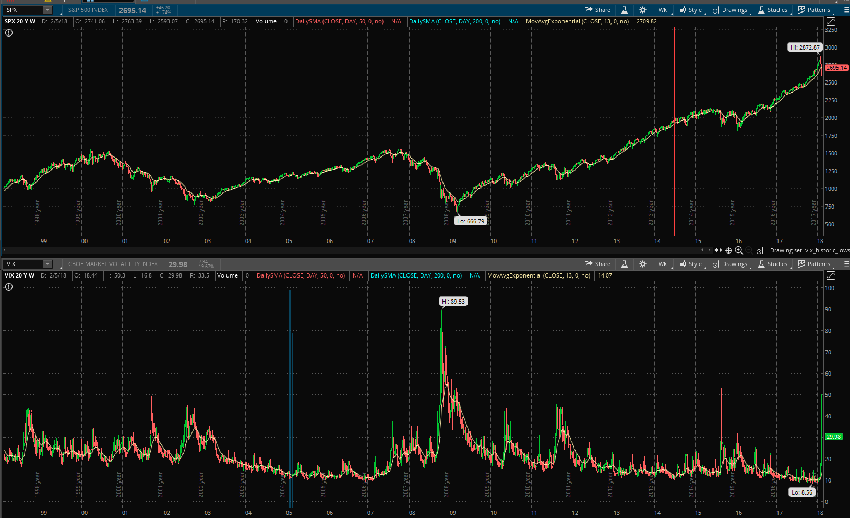Expand the Wk timeframe selector on SPX chart
This screenshot has height=518, width=850.
663,10
